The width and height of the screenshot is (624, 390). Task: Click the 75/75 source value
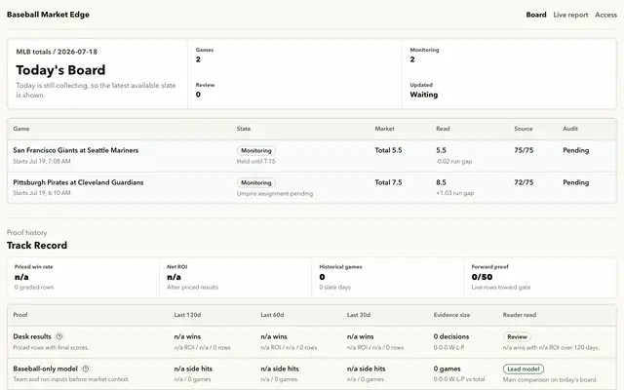pyautogui.click(x=524, y=150)
